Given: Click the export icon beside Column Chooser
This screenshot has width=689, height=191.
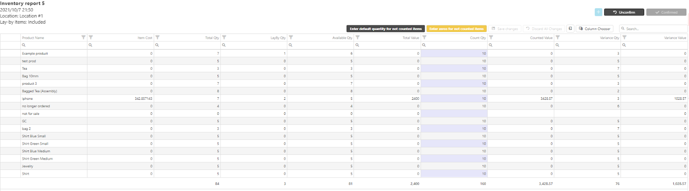Looking at the screenshot, I should pos(570,29).
